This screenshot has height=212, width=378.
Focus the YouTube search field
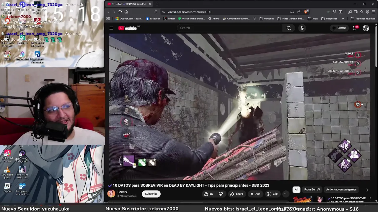pos(230,28)
